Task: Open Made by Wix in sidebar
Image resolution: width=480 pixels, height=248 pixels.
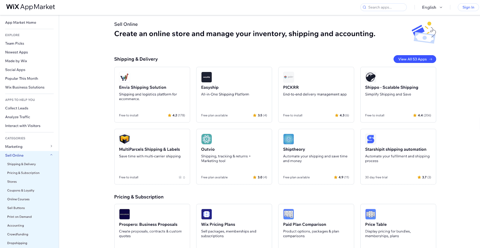Action: click(x=16, y=61)
